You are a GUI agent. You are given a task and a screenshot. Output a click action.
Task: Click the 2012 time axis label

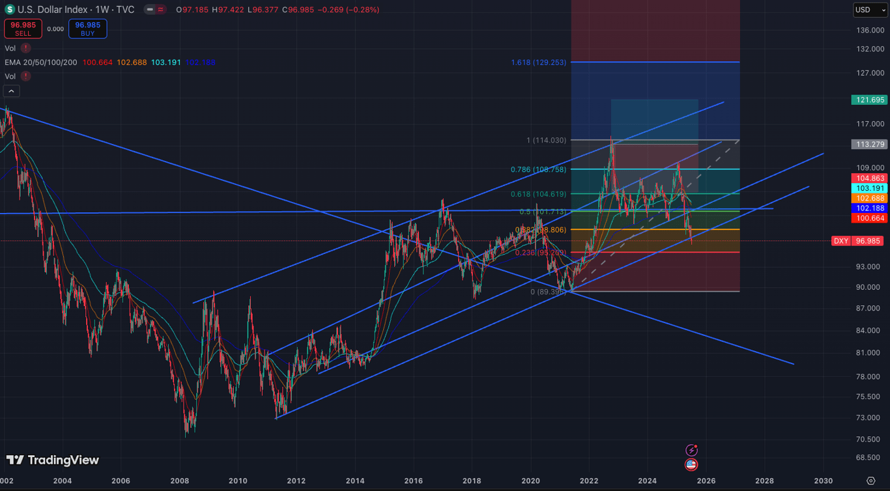point(296,481)
